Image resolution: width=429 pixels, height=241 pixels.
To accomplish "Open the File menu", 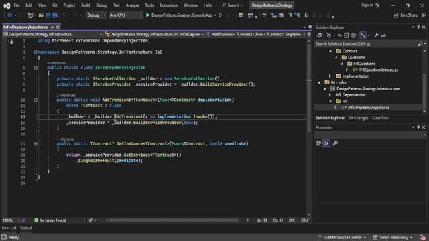I will [x=16, y=5].
